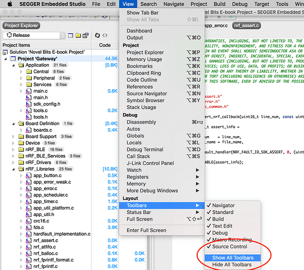Click the Project Explorer panel title
Viewport: 304px width, 270px height.
point(21,26)
